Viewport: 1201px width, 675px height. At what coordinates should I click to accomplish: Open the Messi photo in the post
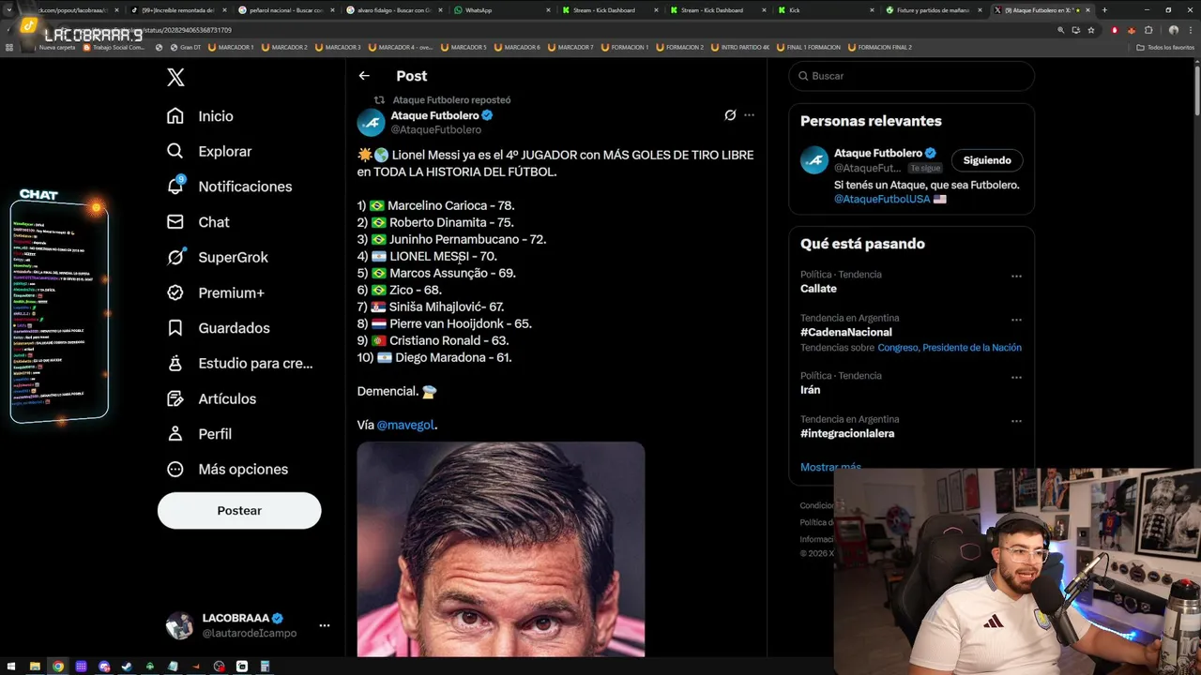[x=501, y=549]
